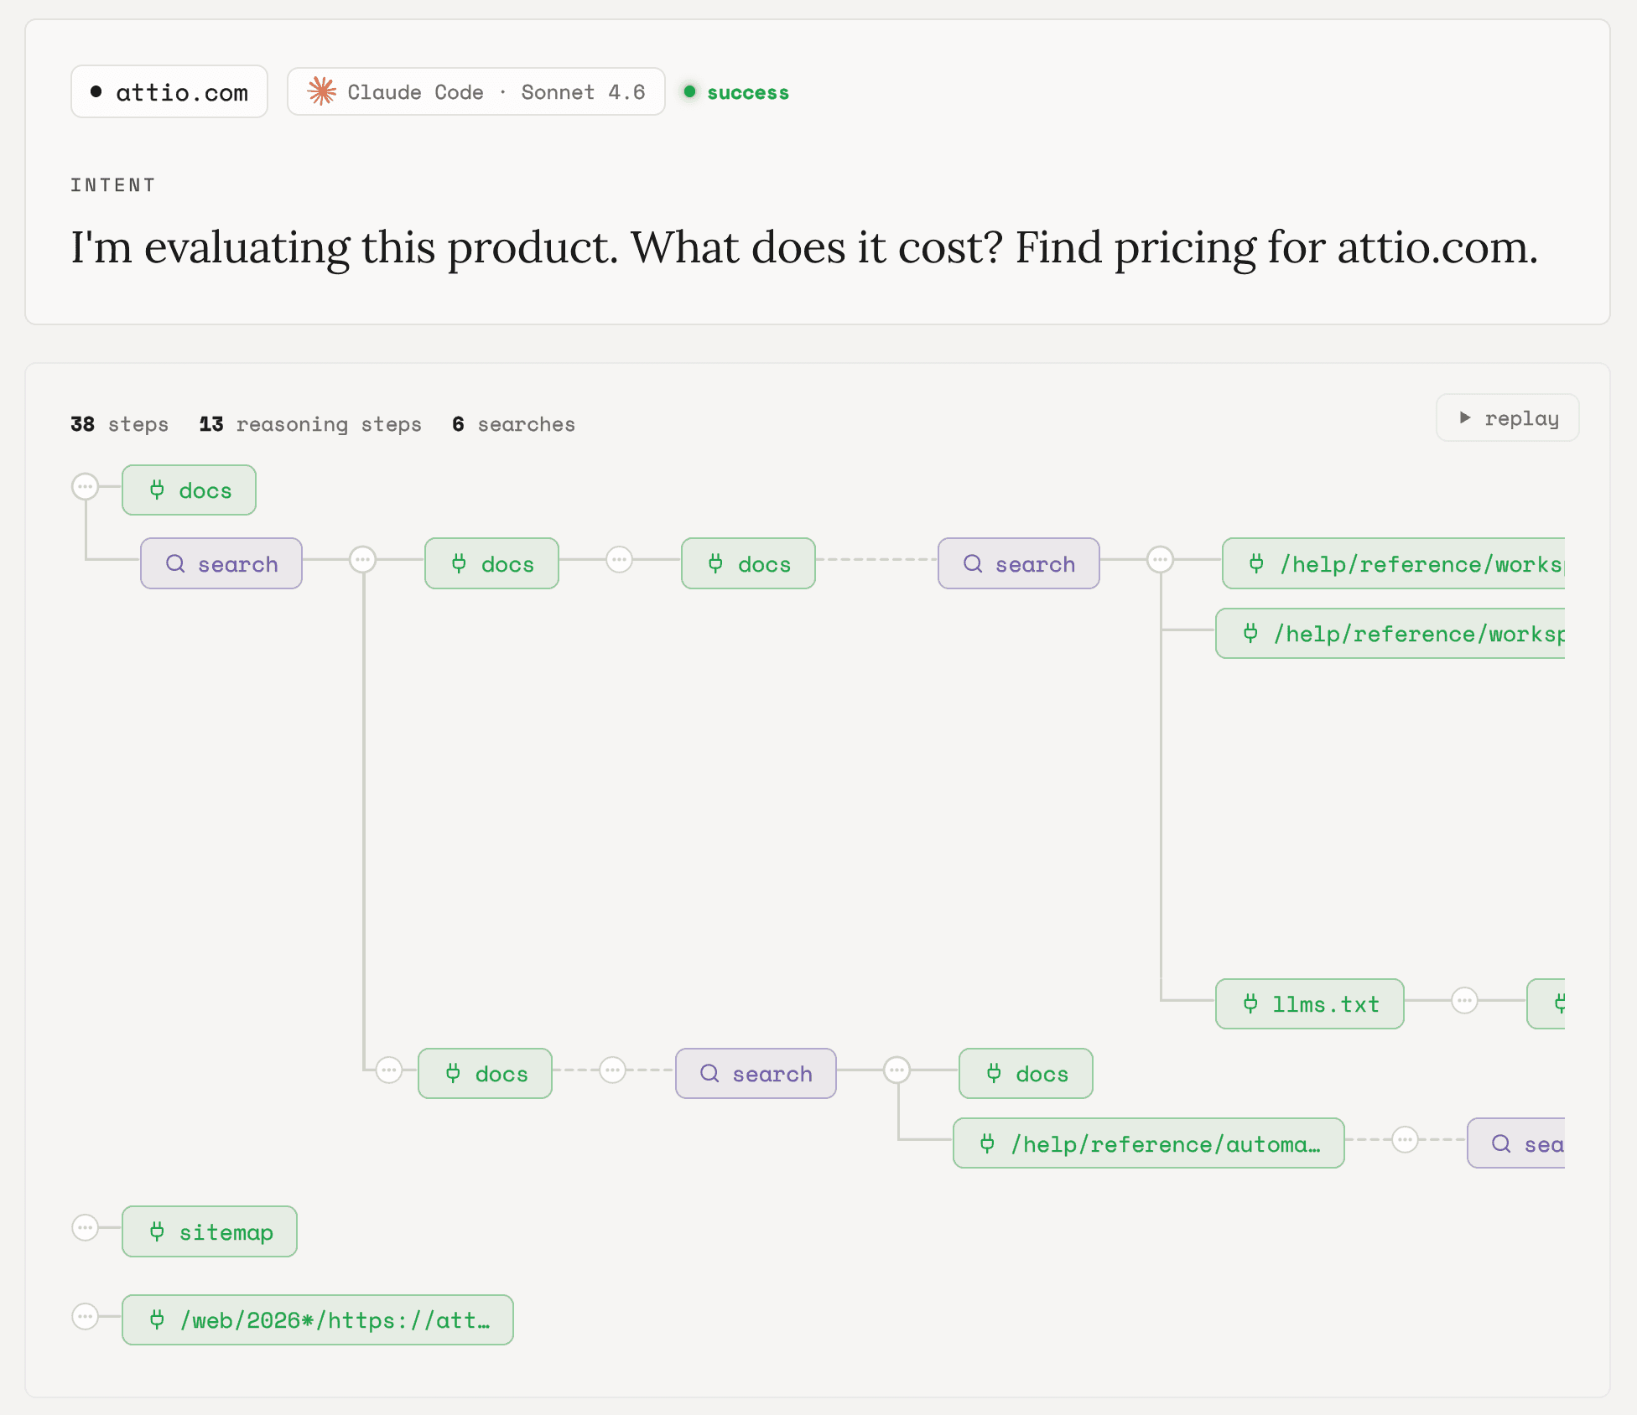
Task: Expand the reasoning dot before sitemap node
Action: point(86,1228)
